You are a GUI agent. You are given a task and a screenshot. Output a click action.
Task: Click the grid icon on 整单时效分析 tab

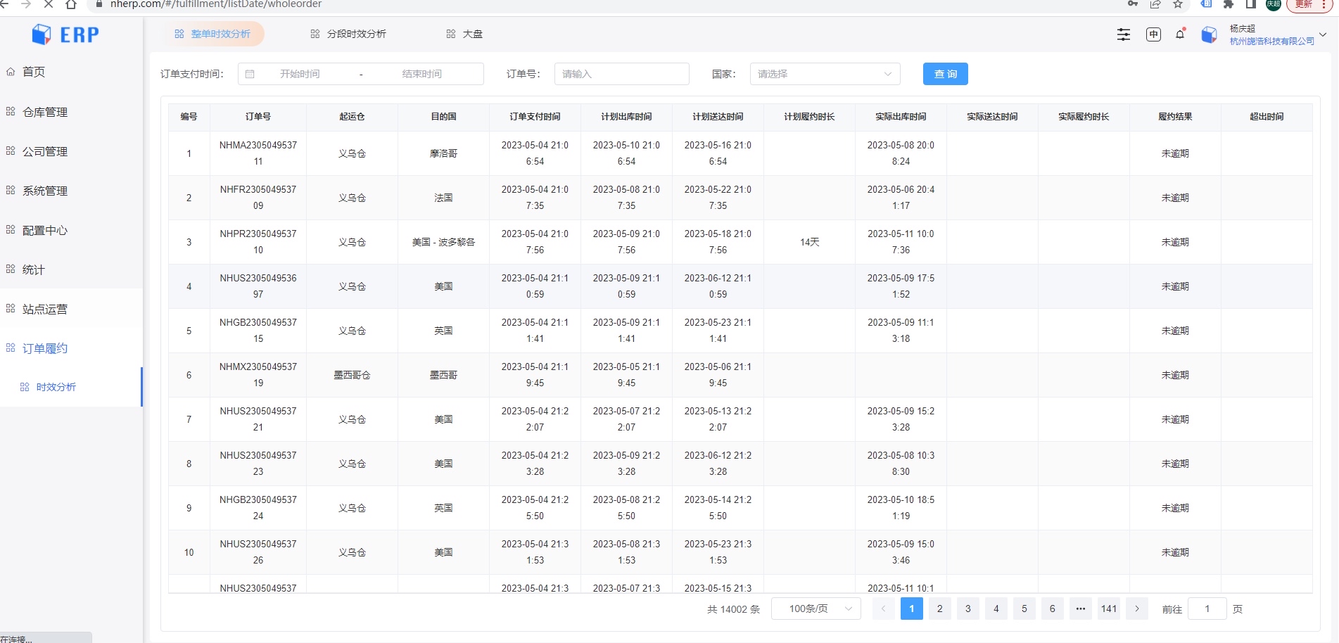tap(179, 34)
